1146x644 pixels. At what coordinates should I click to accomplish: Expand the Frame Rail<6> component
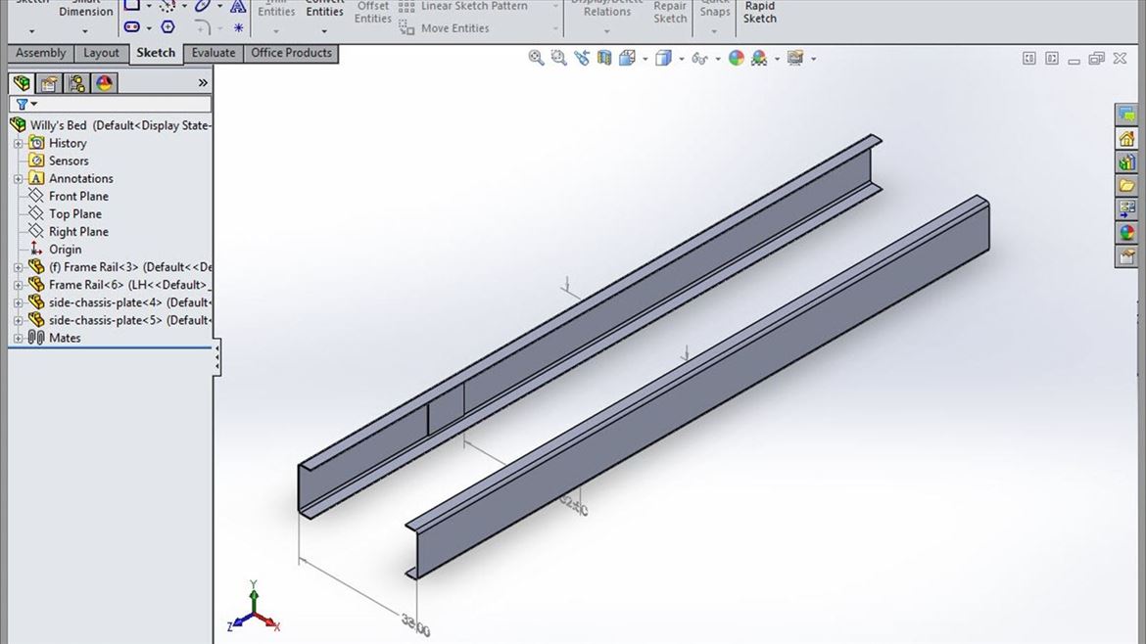[x=19, y=285]
